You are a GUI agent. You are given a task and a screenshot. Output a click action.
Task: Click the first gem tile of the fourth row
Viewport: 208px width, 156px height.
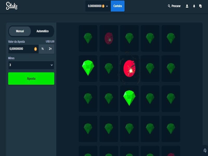tap(88, 129)
